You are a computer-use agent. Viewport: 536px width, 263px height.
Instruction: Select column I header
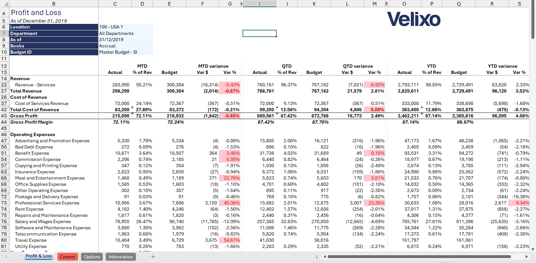[260, 4]
